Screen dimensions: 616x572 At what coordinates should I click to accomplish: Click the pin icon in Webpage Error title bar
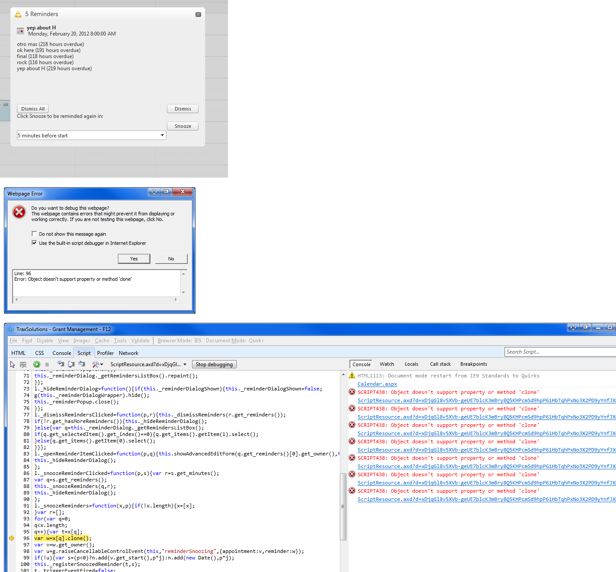[x=166, y=192]
